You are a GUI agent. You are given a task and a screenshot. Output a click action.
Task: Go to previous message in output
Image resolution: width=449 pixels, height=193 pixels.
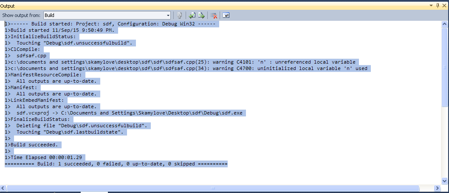pos(192,15)
